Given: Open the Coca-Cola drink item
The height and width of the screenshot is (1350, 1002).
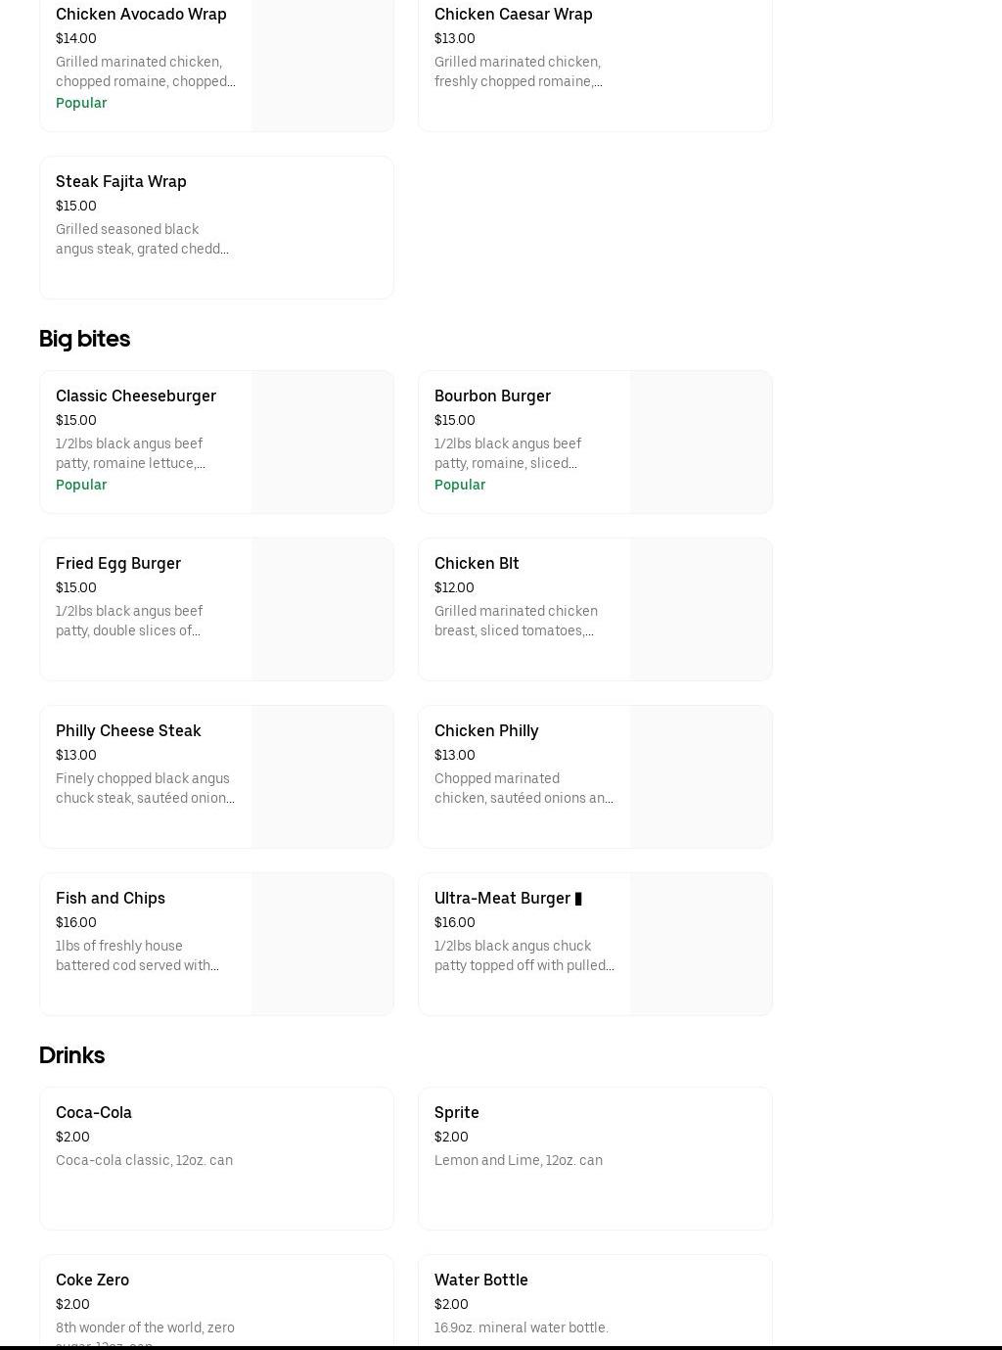Looking at the screenshot, I should click(216, 1158).
